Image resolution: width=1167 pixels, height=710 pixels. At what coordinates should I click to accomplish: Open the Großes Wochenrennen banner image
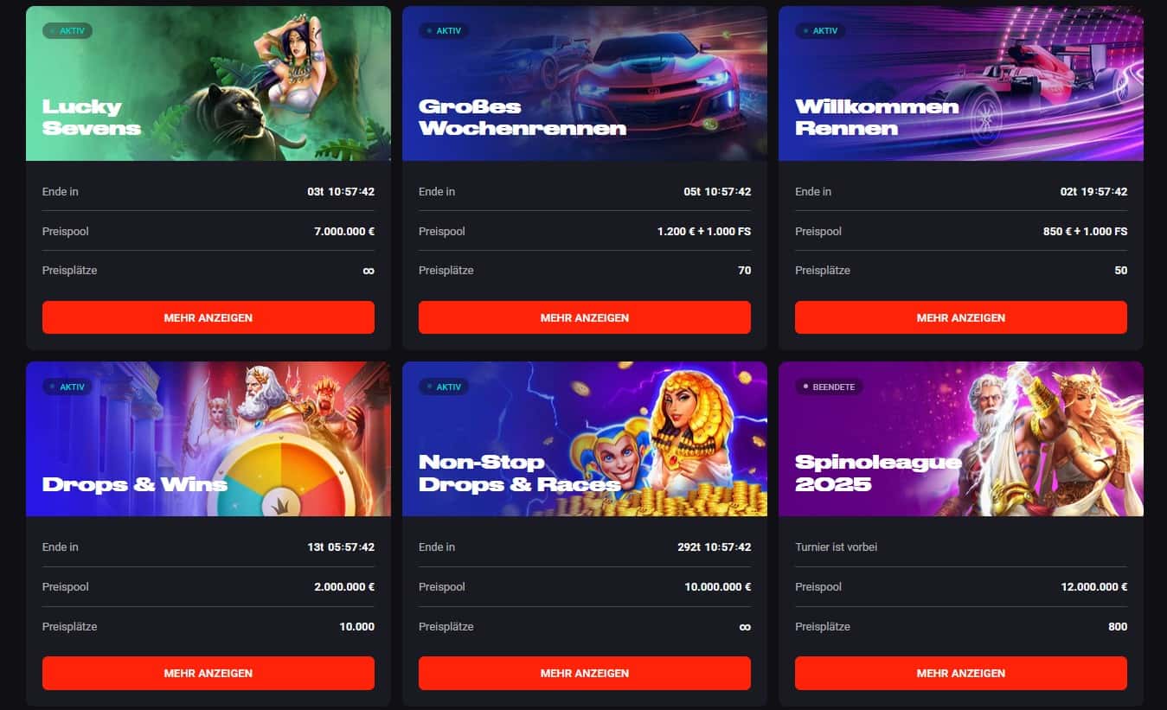click(585, 84)
